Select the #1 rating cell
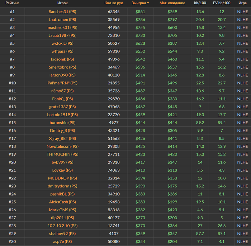The height and width of the screenshot is (246, 251). (x=12, y=12)
